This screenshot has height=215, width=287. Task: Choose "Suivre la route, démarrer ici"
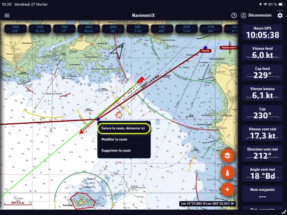pyautogui.click(x=124, y=128)
